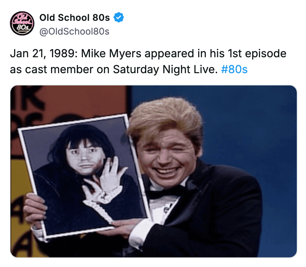Open the #80s hashtag
This screenshot has height=267, width=306.
pyautogui.click(x=234, y=69)
